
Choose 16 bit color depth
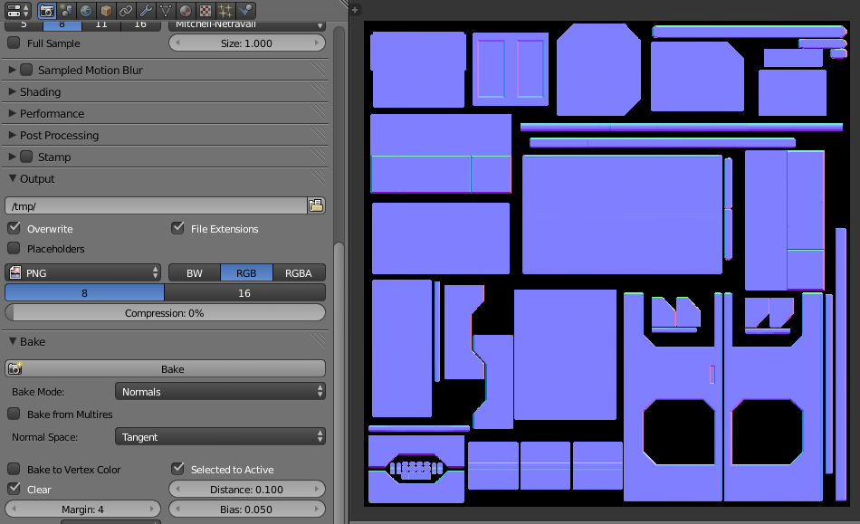click(x=244, y=292)
